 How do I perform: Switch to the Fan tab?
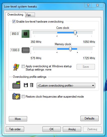(x=30, y=15)
